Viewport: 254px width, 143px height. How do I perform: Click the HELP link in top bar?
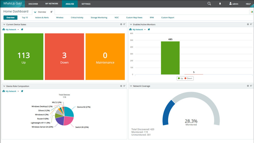click(248, 4)
